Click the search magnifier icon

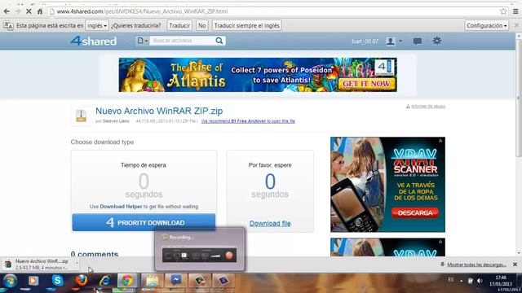point(219,41)
